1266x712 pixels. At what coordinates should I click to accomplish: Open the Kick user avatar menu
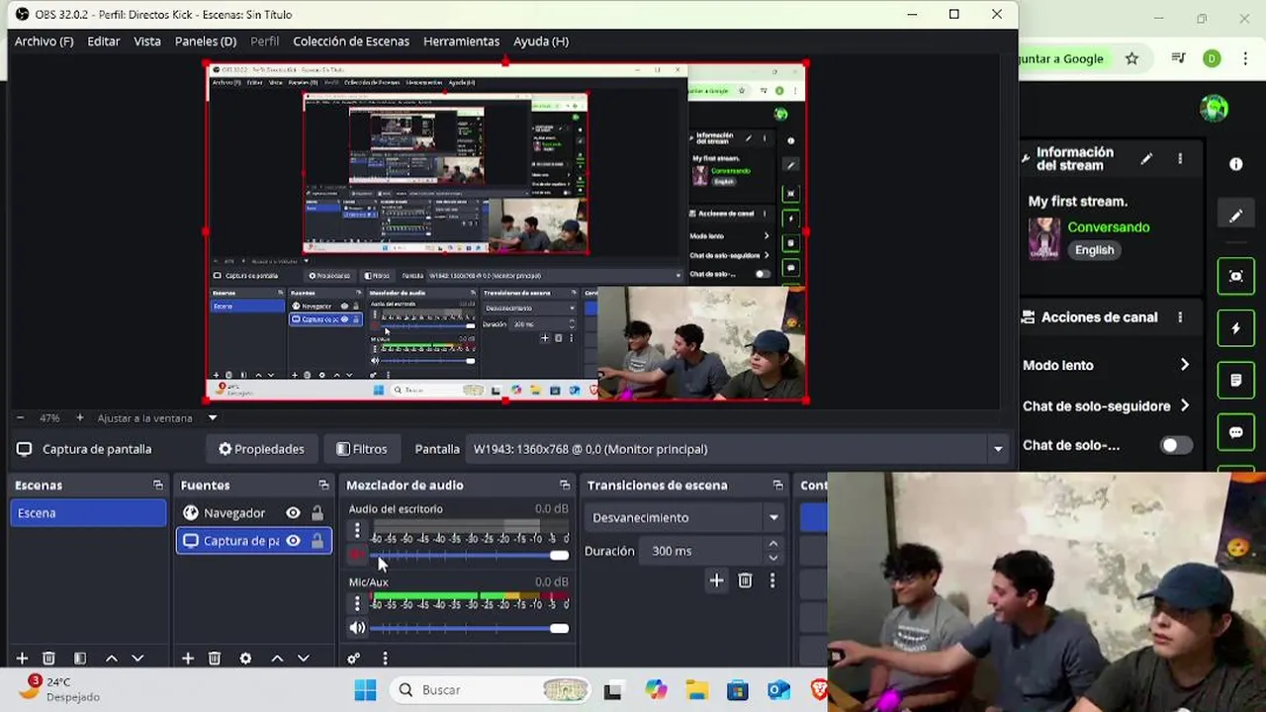[x=1215, y=108]
